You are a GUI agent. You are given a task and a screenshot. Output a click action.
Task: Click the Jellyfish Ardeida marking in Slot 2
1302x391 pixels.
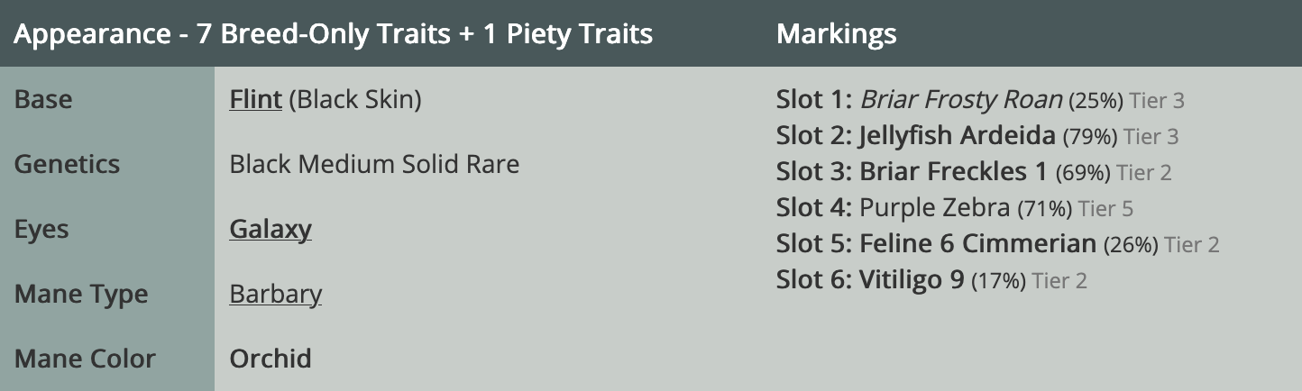957,136
